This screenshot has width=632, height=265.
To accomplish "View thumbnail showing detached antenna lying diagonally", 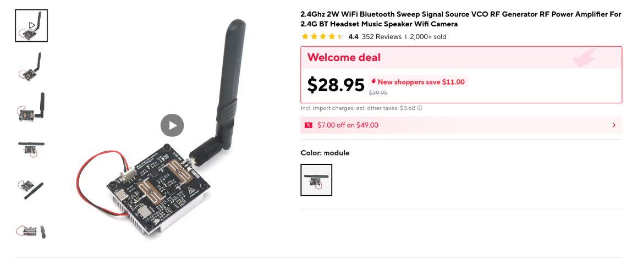I will pos(31,189).
